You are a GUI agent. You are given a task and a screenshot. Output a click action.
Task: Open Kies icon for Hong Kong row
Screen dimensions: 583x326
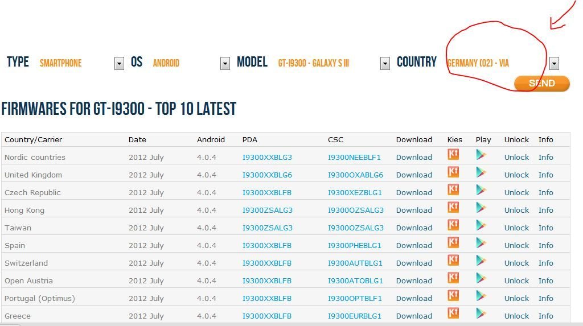point(453,207)
